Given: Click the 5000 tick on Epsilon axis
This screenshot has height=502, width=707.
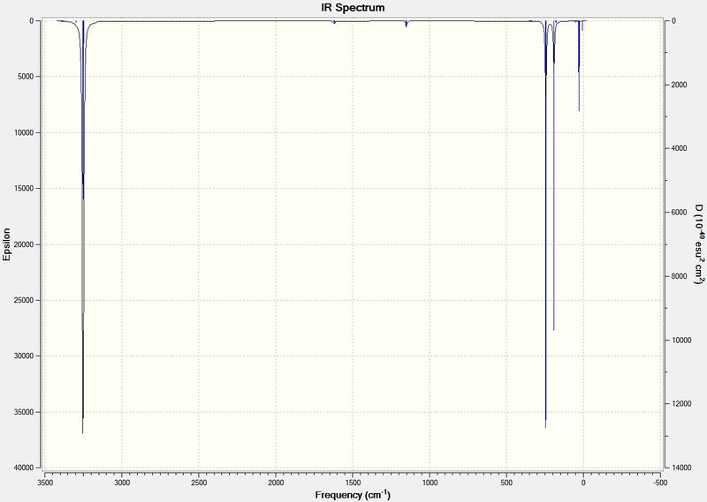Looking at the screenshot, I should (25, 77).
